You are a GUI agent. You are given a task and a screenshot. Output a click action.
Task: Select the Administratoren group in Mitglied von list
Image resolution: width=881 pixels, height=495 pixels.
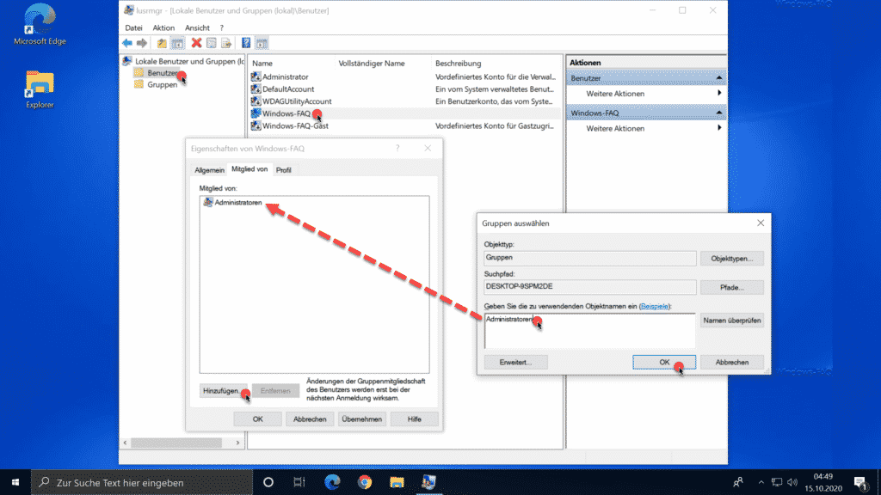tap(232, 203)
